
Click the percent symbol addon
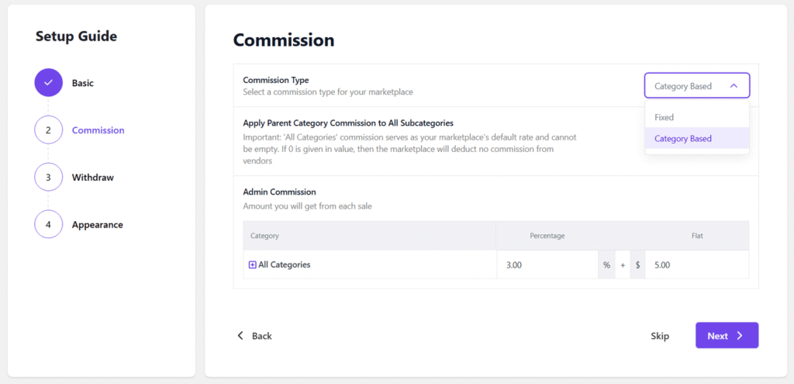point(606,265)
